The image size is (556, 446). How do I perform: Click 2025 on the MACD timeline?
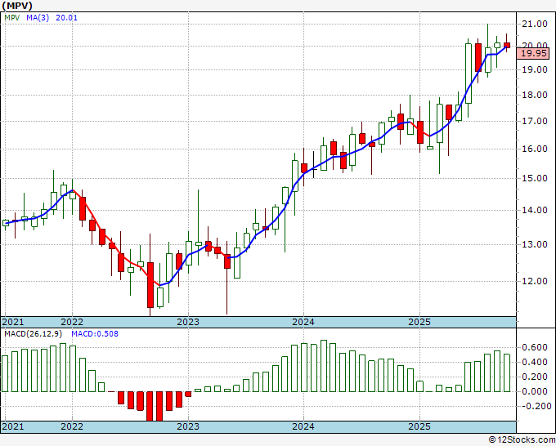pos(419,426)
